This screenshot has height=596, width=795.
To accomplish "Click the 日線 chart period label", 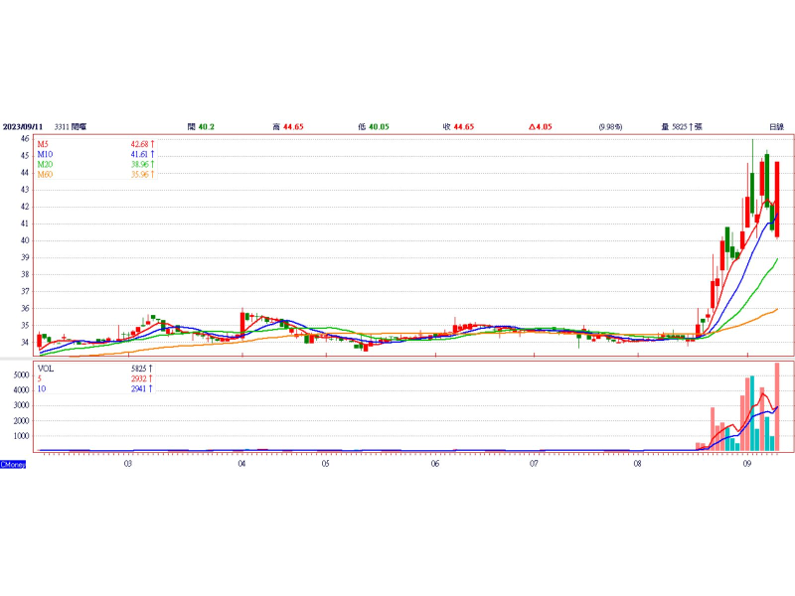I will coord(776,127).
